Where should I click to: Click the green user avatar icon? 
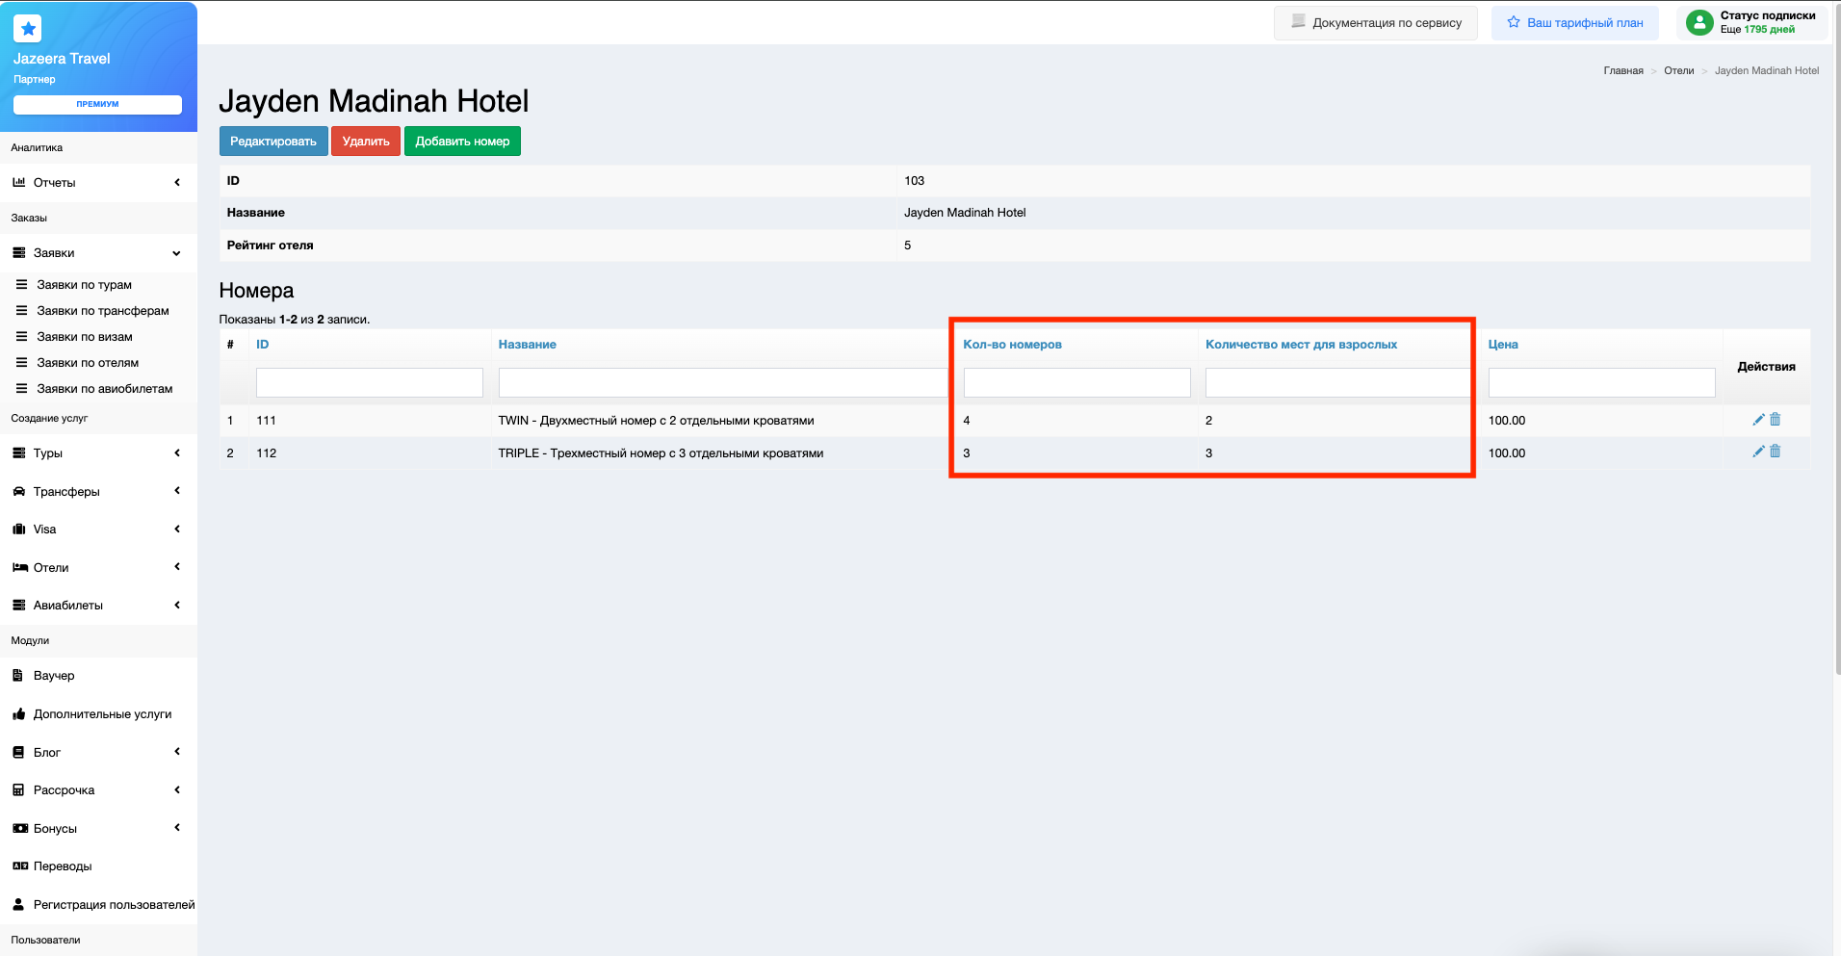[1699, 22]
